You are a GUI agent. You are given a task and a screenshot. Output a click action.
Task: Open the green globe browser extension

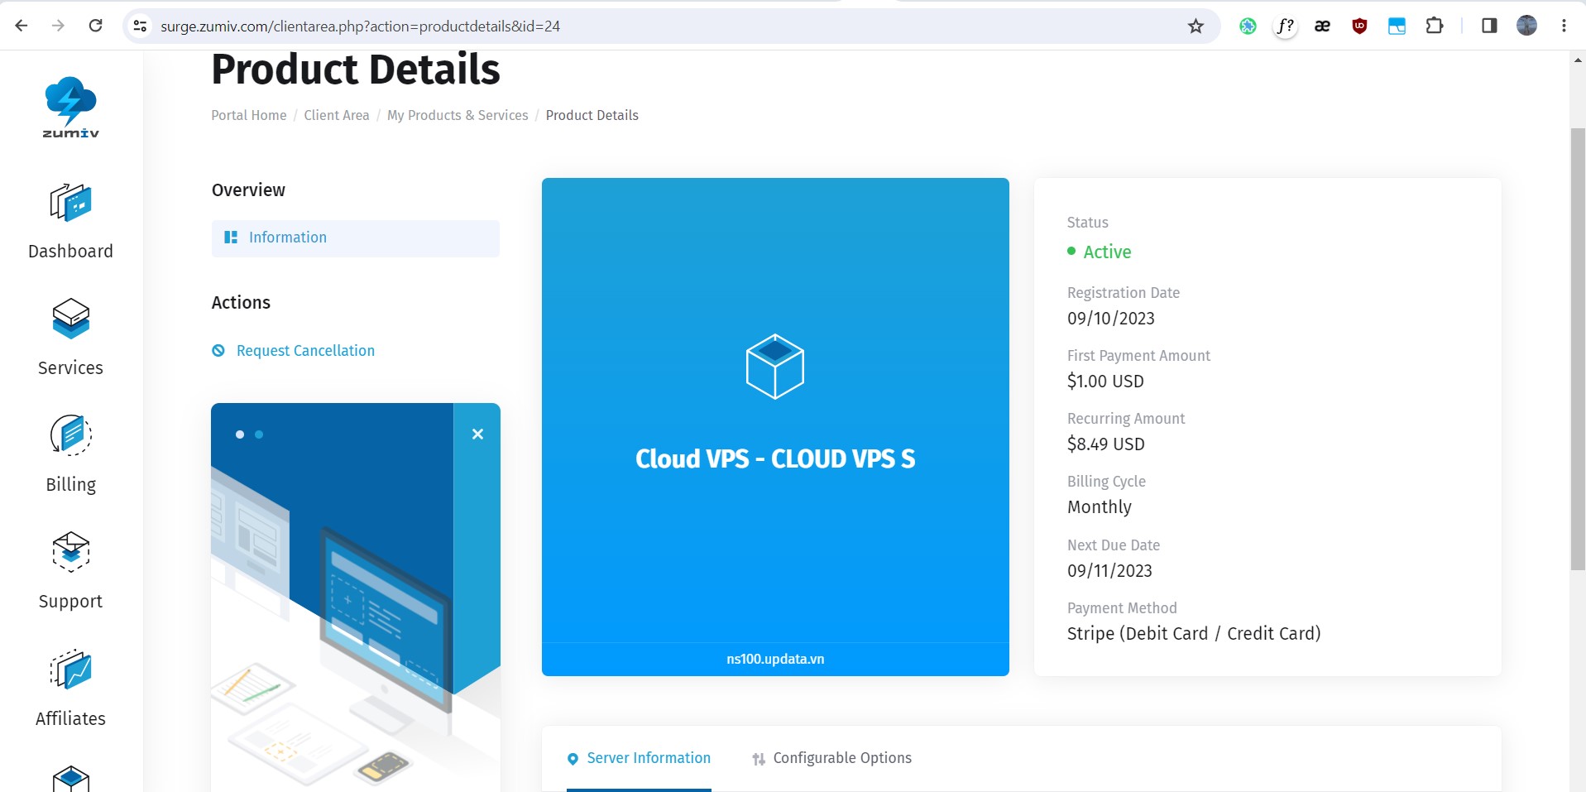[1248, 26]
